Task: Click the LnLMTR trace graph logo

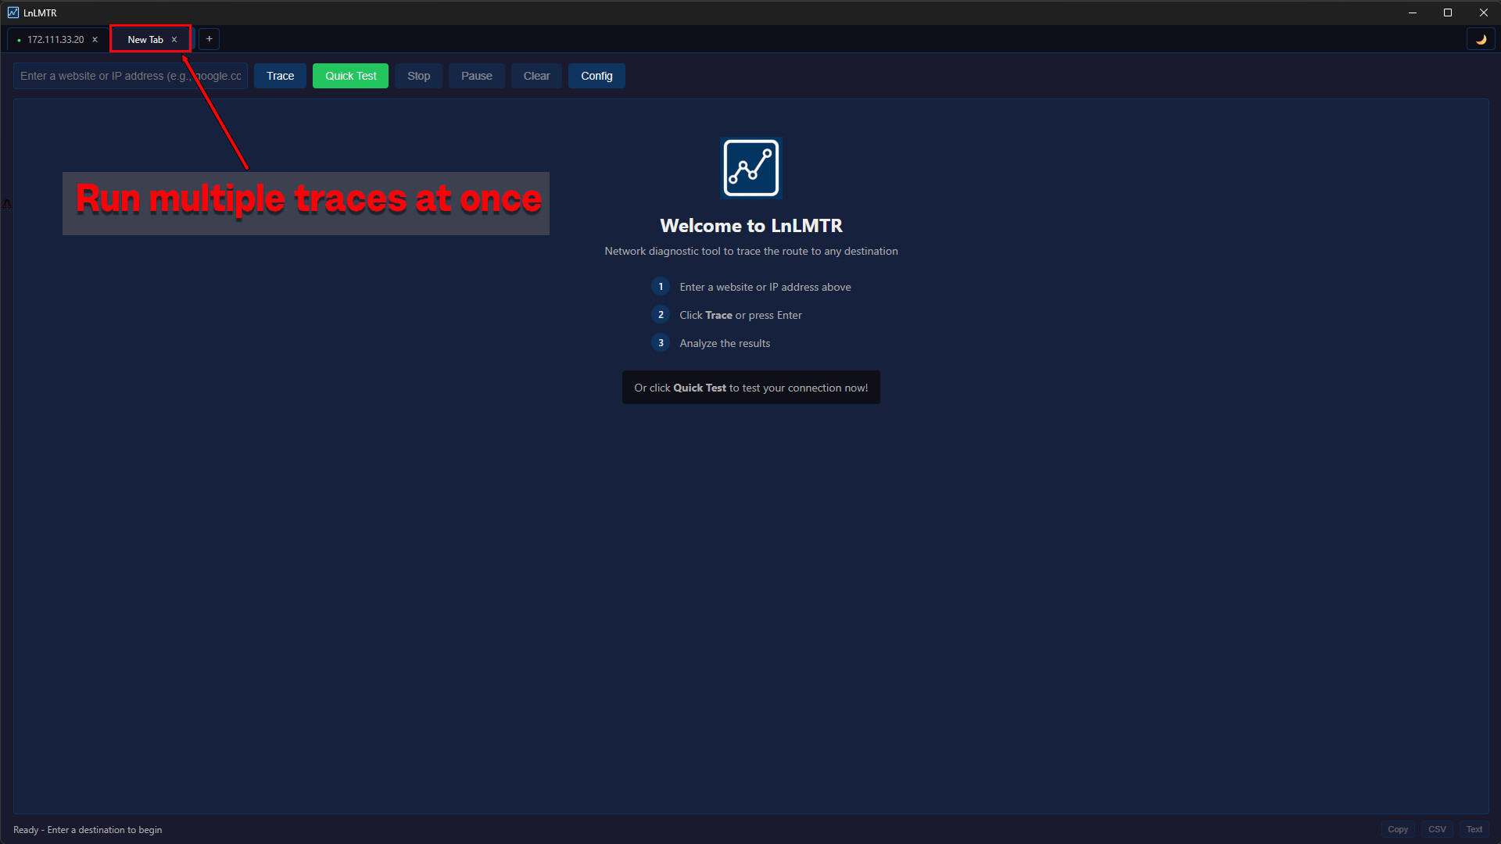Action: tap(750, 167)
